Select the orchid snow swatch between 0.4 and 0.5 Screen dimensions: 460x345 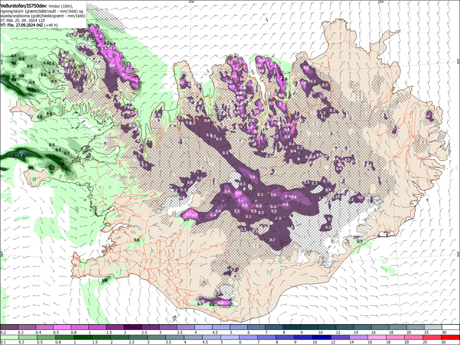click(44, 327)
